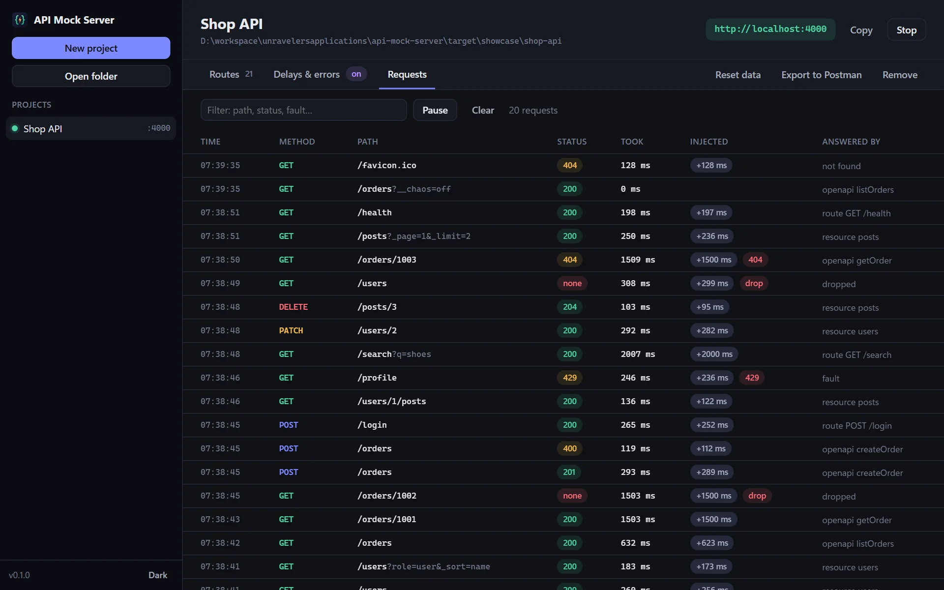Select Shop API project in sidebar
This screenshot has width=944, height=590.
click(x=91, y=128)
